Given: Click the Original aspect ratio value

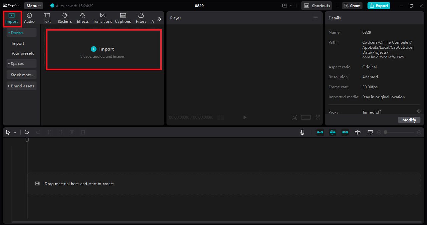Looking at the screenshot, I should [369, 67].
